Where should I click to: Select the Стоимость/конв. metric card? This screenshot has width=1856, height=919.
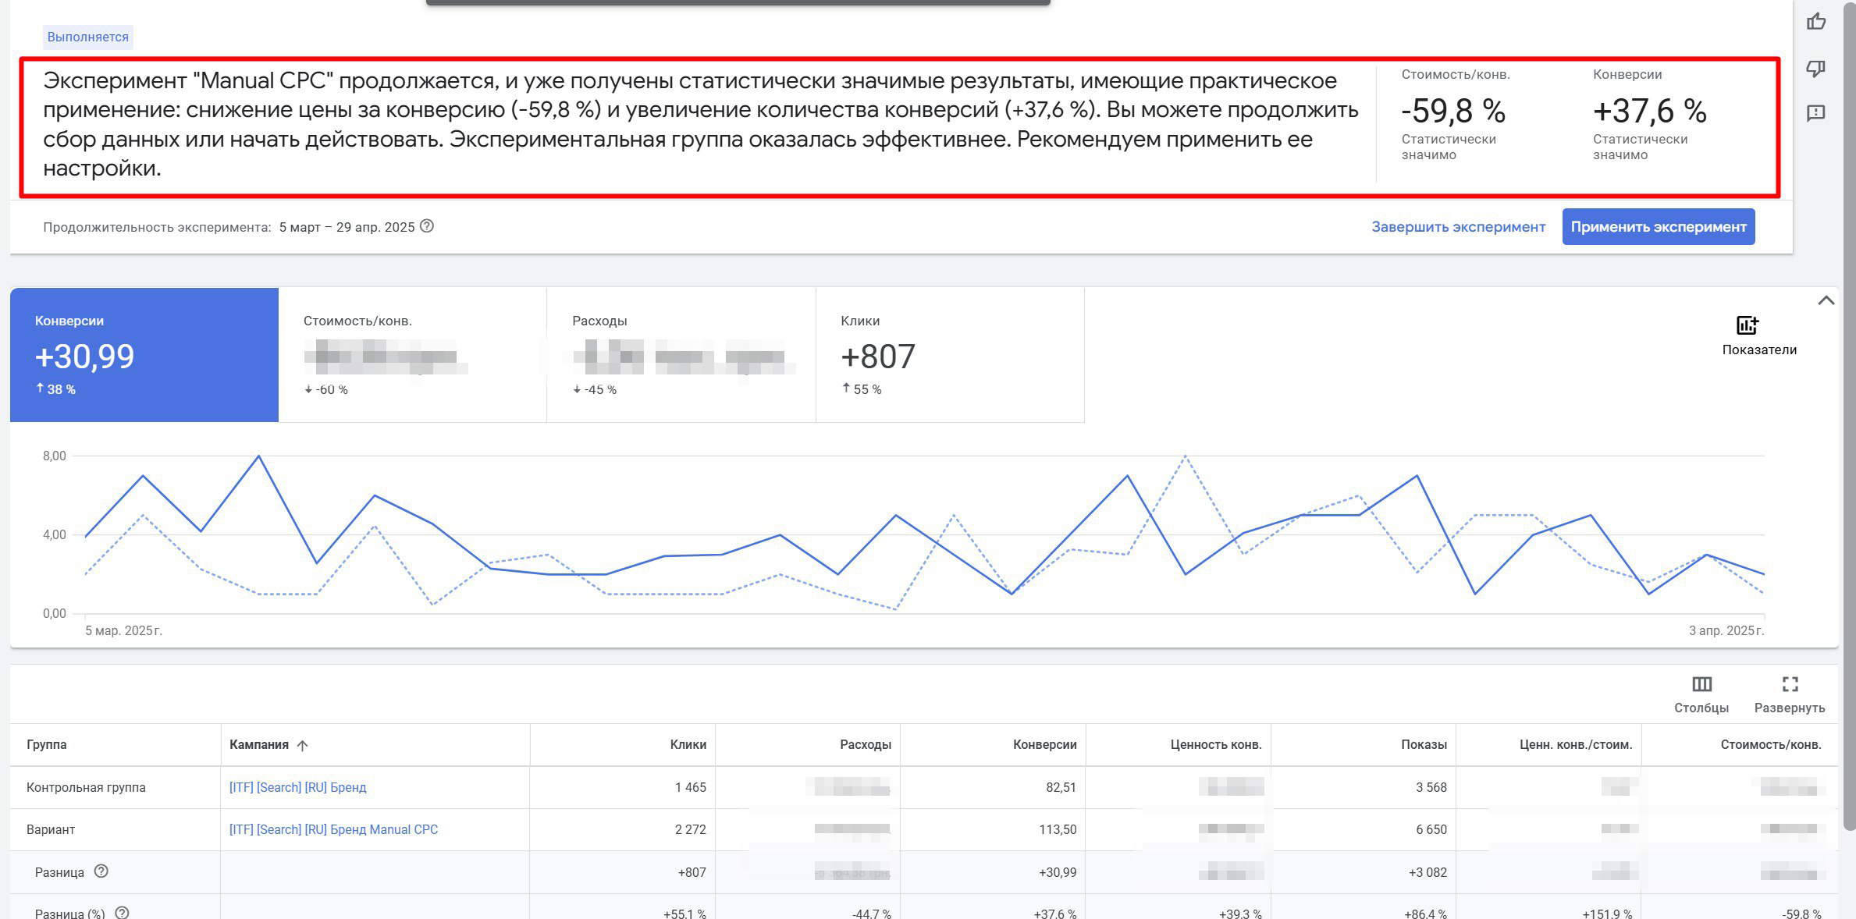412,355
